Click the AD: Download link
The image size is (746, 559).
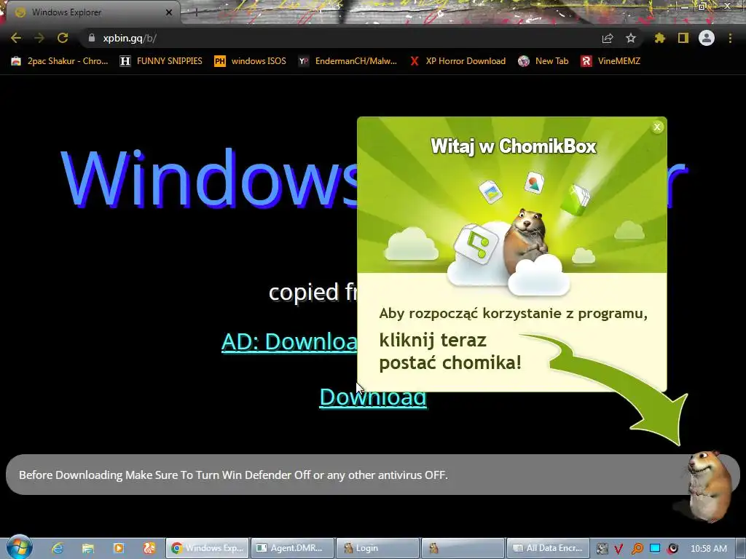[x=289, y=342]
